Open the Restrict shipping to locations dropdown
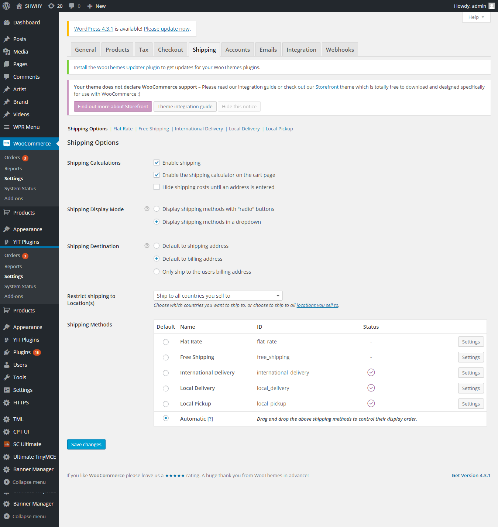Viewport: 498px width, 527px height. tap(218, 296)
